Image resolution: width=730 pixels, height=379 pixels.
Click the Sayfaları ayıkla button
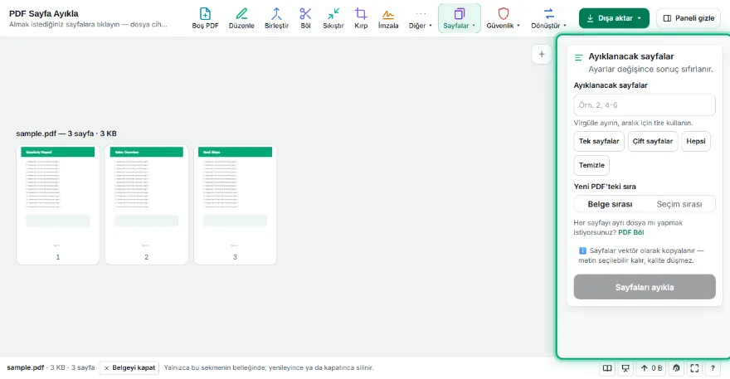tap(645, 287)
